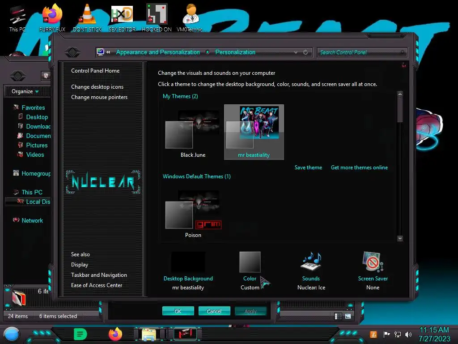The width and height of the screenshot is (458, 344).
Task: Click the Personalization breadcrumb
Action: 235,52
